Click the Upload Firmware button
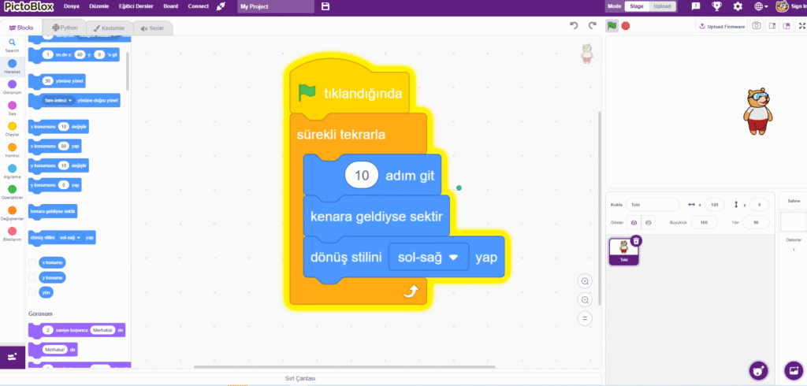Screen dimensions: 807x386 [721, 26]
